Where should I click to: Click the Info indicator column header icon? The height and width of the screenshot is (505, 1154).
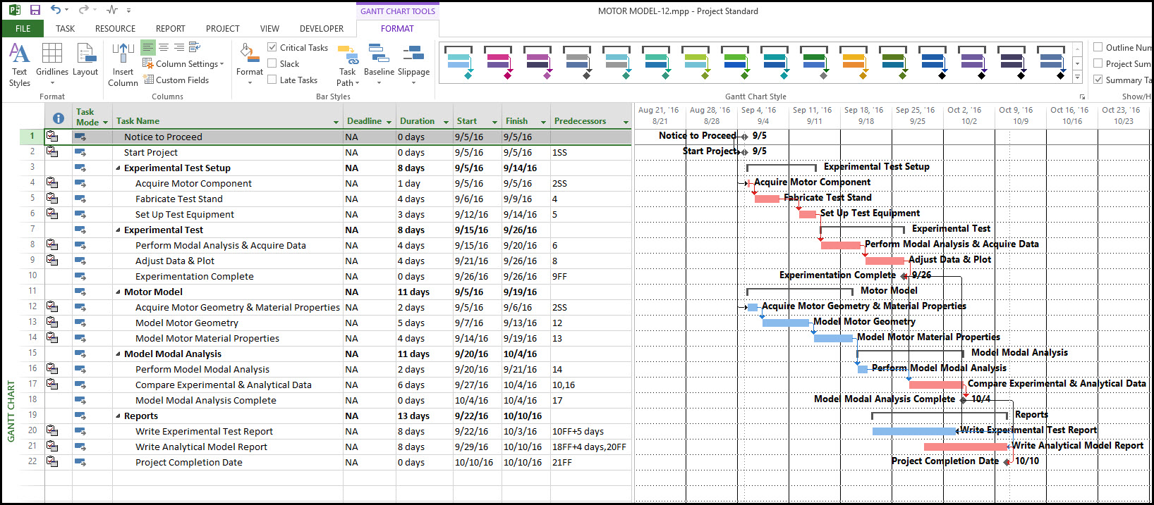pos(59,118)
